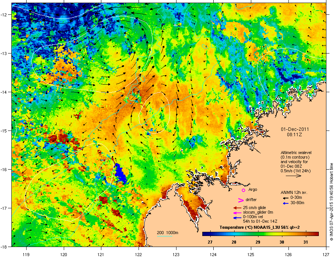
Task: Click the color bar tick label 28
Action: (x=234, y=242)
